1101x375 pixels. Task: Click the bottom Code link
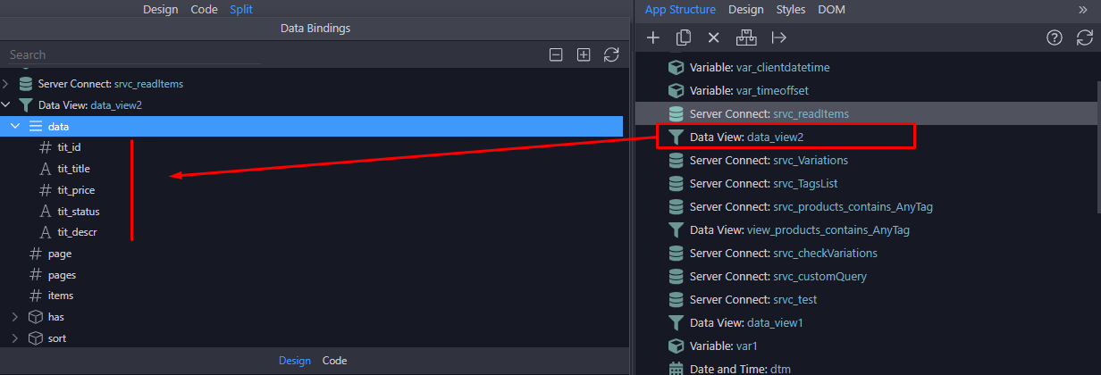(334, 361)
